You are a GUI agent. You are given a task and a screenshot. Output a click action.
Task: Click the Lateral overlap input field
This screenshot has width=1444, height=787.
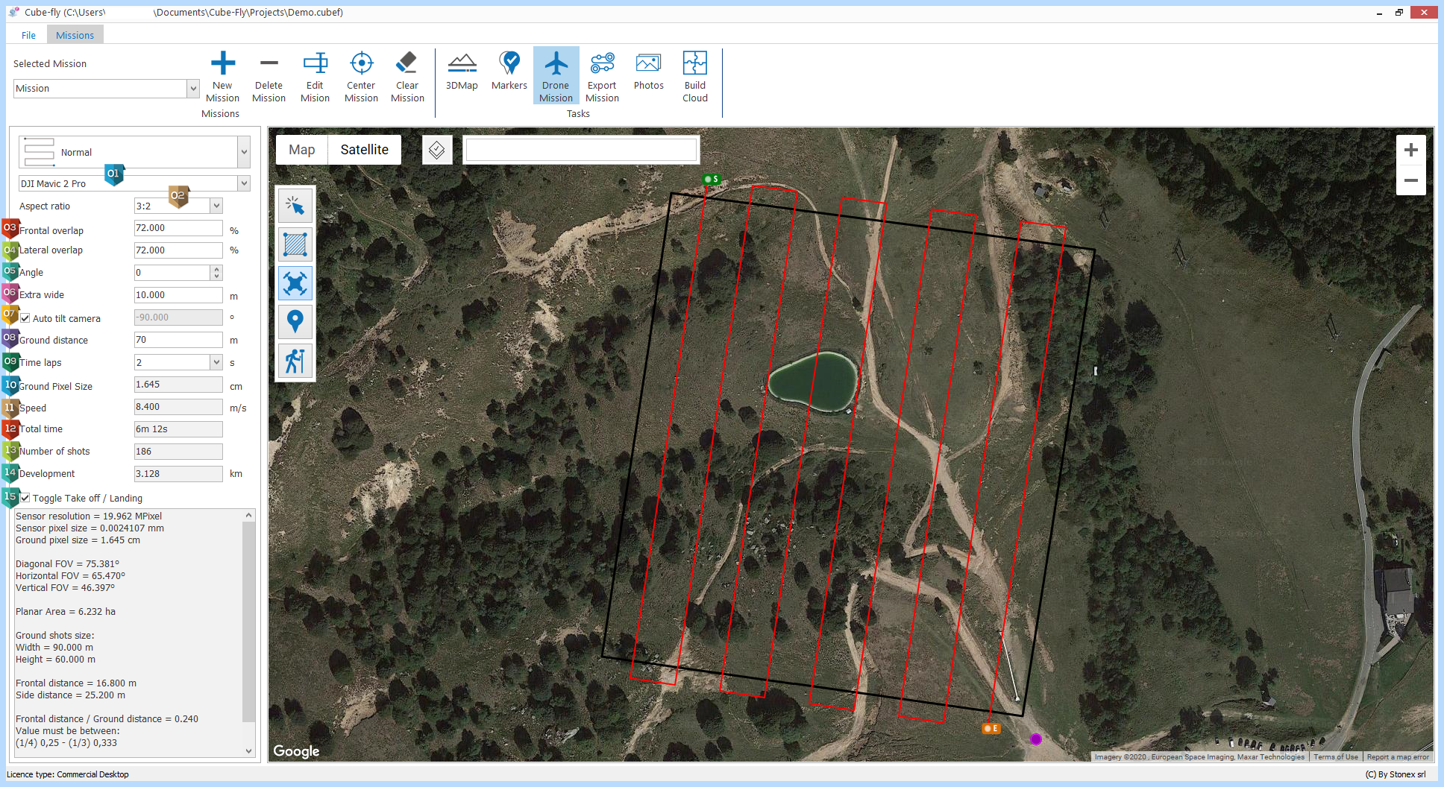coord(178,250)
